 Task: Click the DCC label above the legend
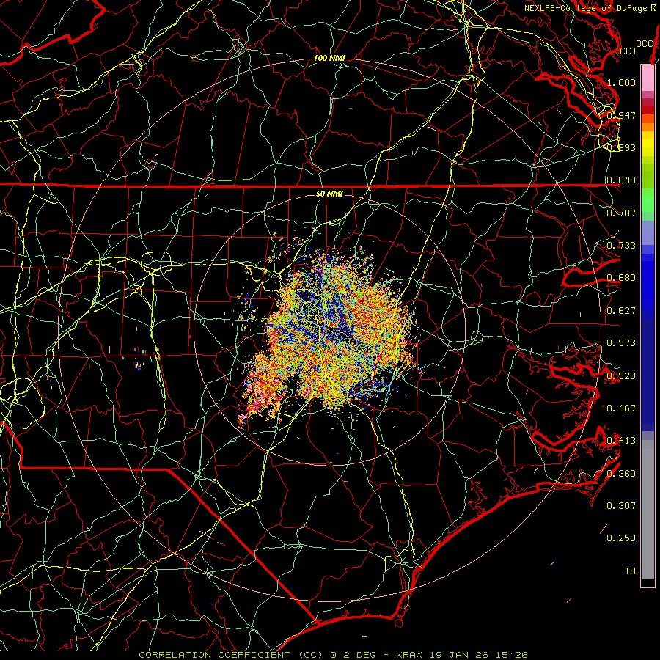[x=644, y=44]
